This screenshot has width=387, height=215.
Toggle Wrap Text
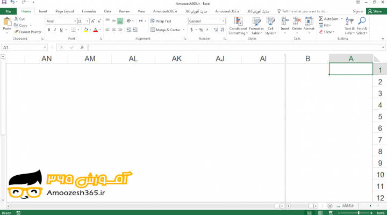tap(161, 21)
